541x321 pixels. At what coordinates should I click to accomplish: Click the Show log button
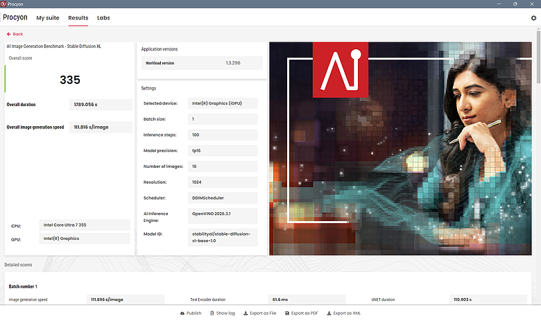coord(223,313)
